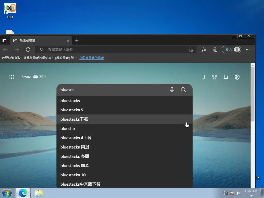Image resolution: width=264 pixels, height=198 pixels.
Task: Maximize the Edge window
Action: pyautogui.click(x=241, y=37)
